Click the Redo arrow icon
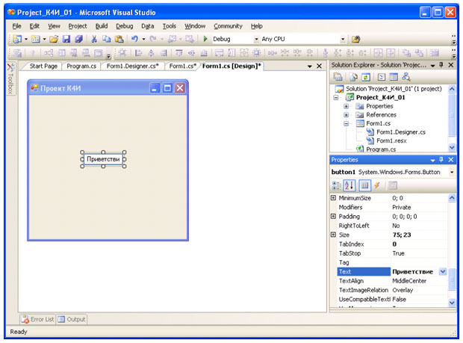 pos(153,39)
